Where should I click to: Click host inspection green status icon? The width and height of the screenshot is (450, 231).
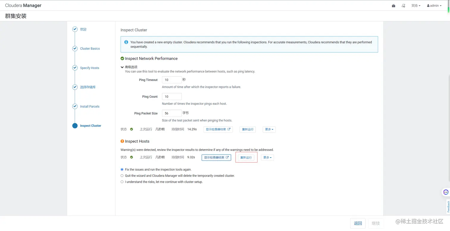coord(132,157)
